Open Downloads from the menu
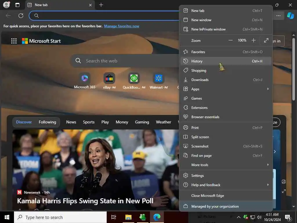The width and height of the screenshot is (297, 223). [x=226, y=80]
